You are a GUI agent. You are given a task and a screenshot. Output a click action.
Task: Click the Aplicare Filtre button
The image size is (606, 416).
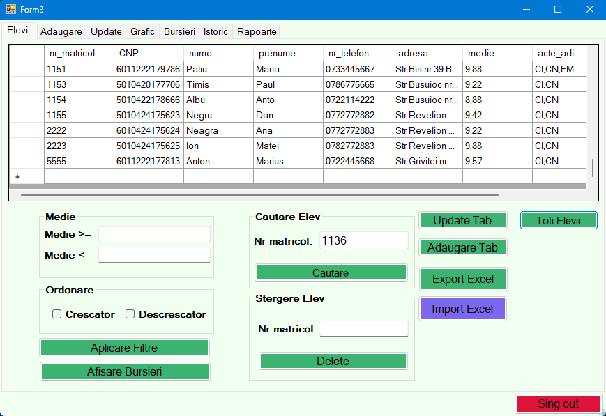tap(124, 348)
